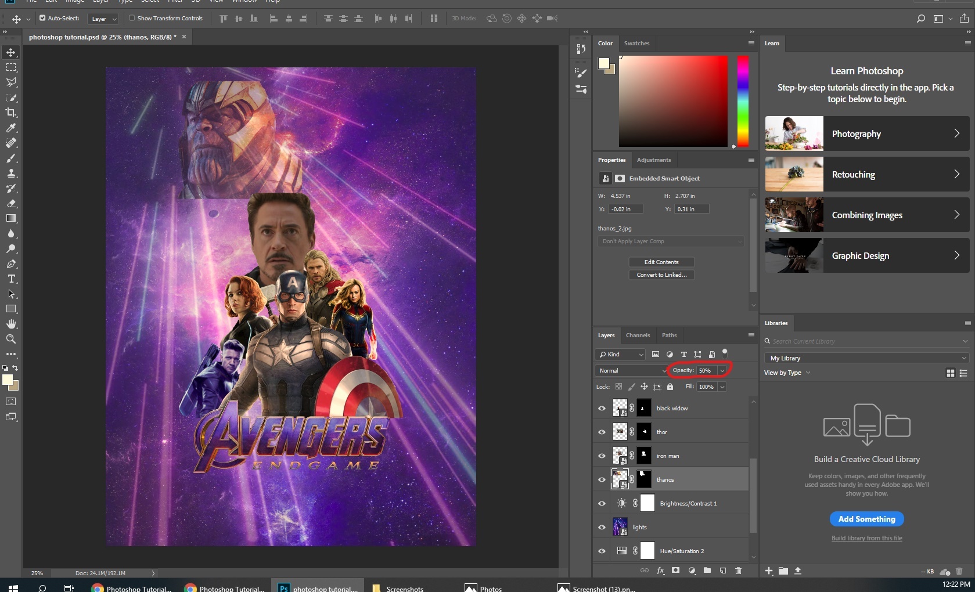
Task: Open the Normal blend mode dropdown
Action: 632,370
